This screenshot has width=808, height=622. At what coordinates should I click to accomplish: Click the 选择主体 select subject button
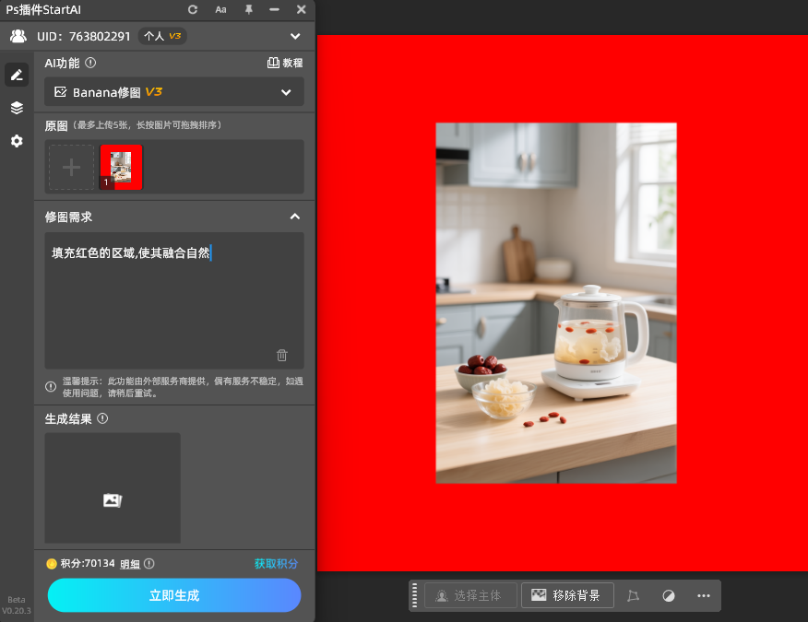click(469, 594)
